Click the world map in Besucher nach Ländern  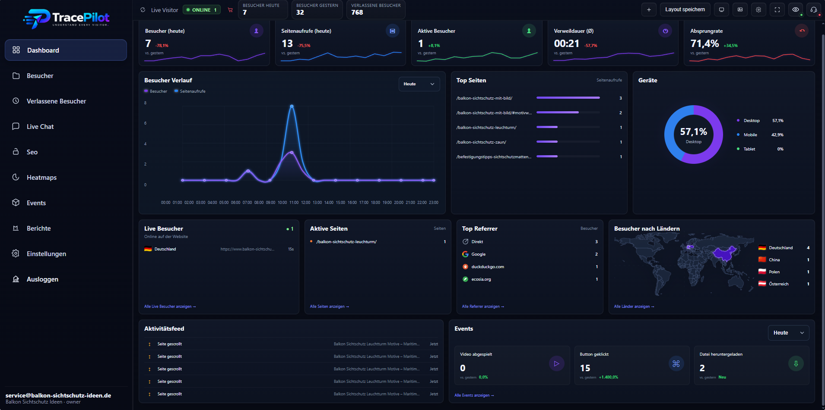pos(684,265)
